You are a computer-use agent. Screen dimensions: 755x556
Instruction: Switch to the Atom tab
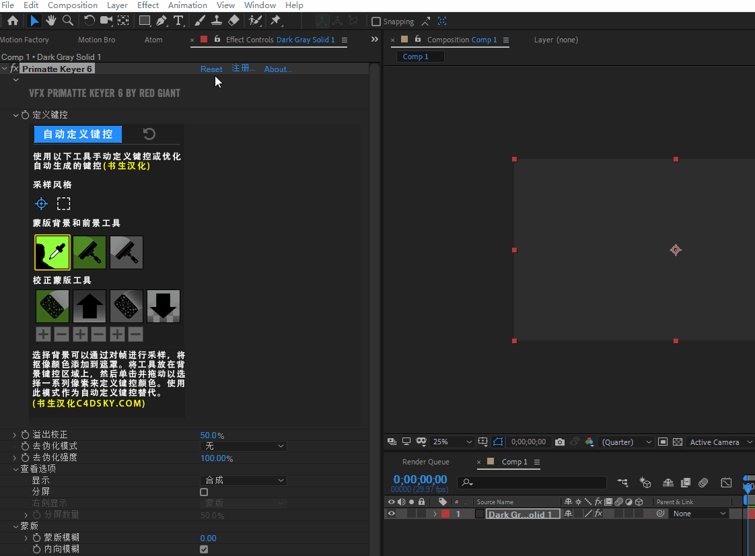tap(153, 40)
